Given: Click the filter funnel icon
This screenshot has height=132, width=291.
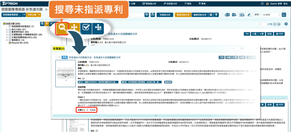Looking at the screenshot, I should tap(217, 15).
